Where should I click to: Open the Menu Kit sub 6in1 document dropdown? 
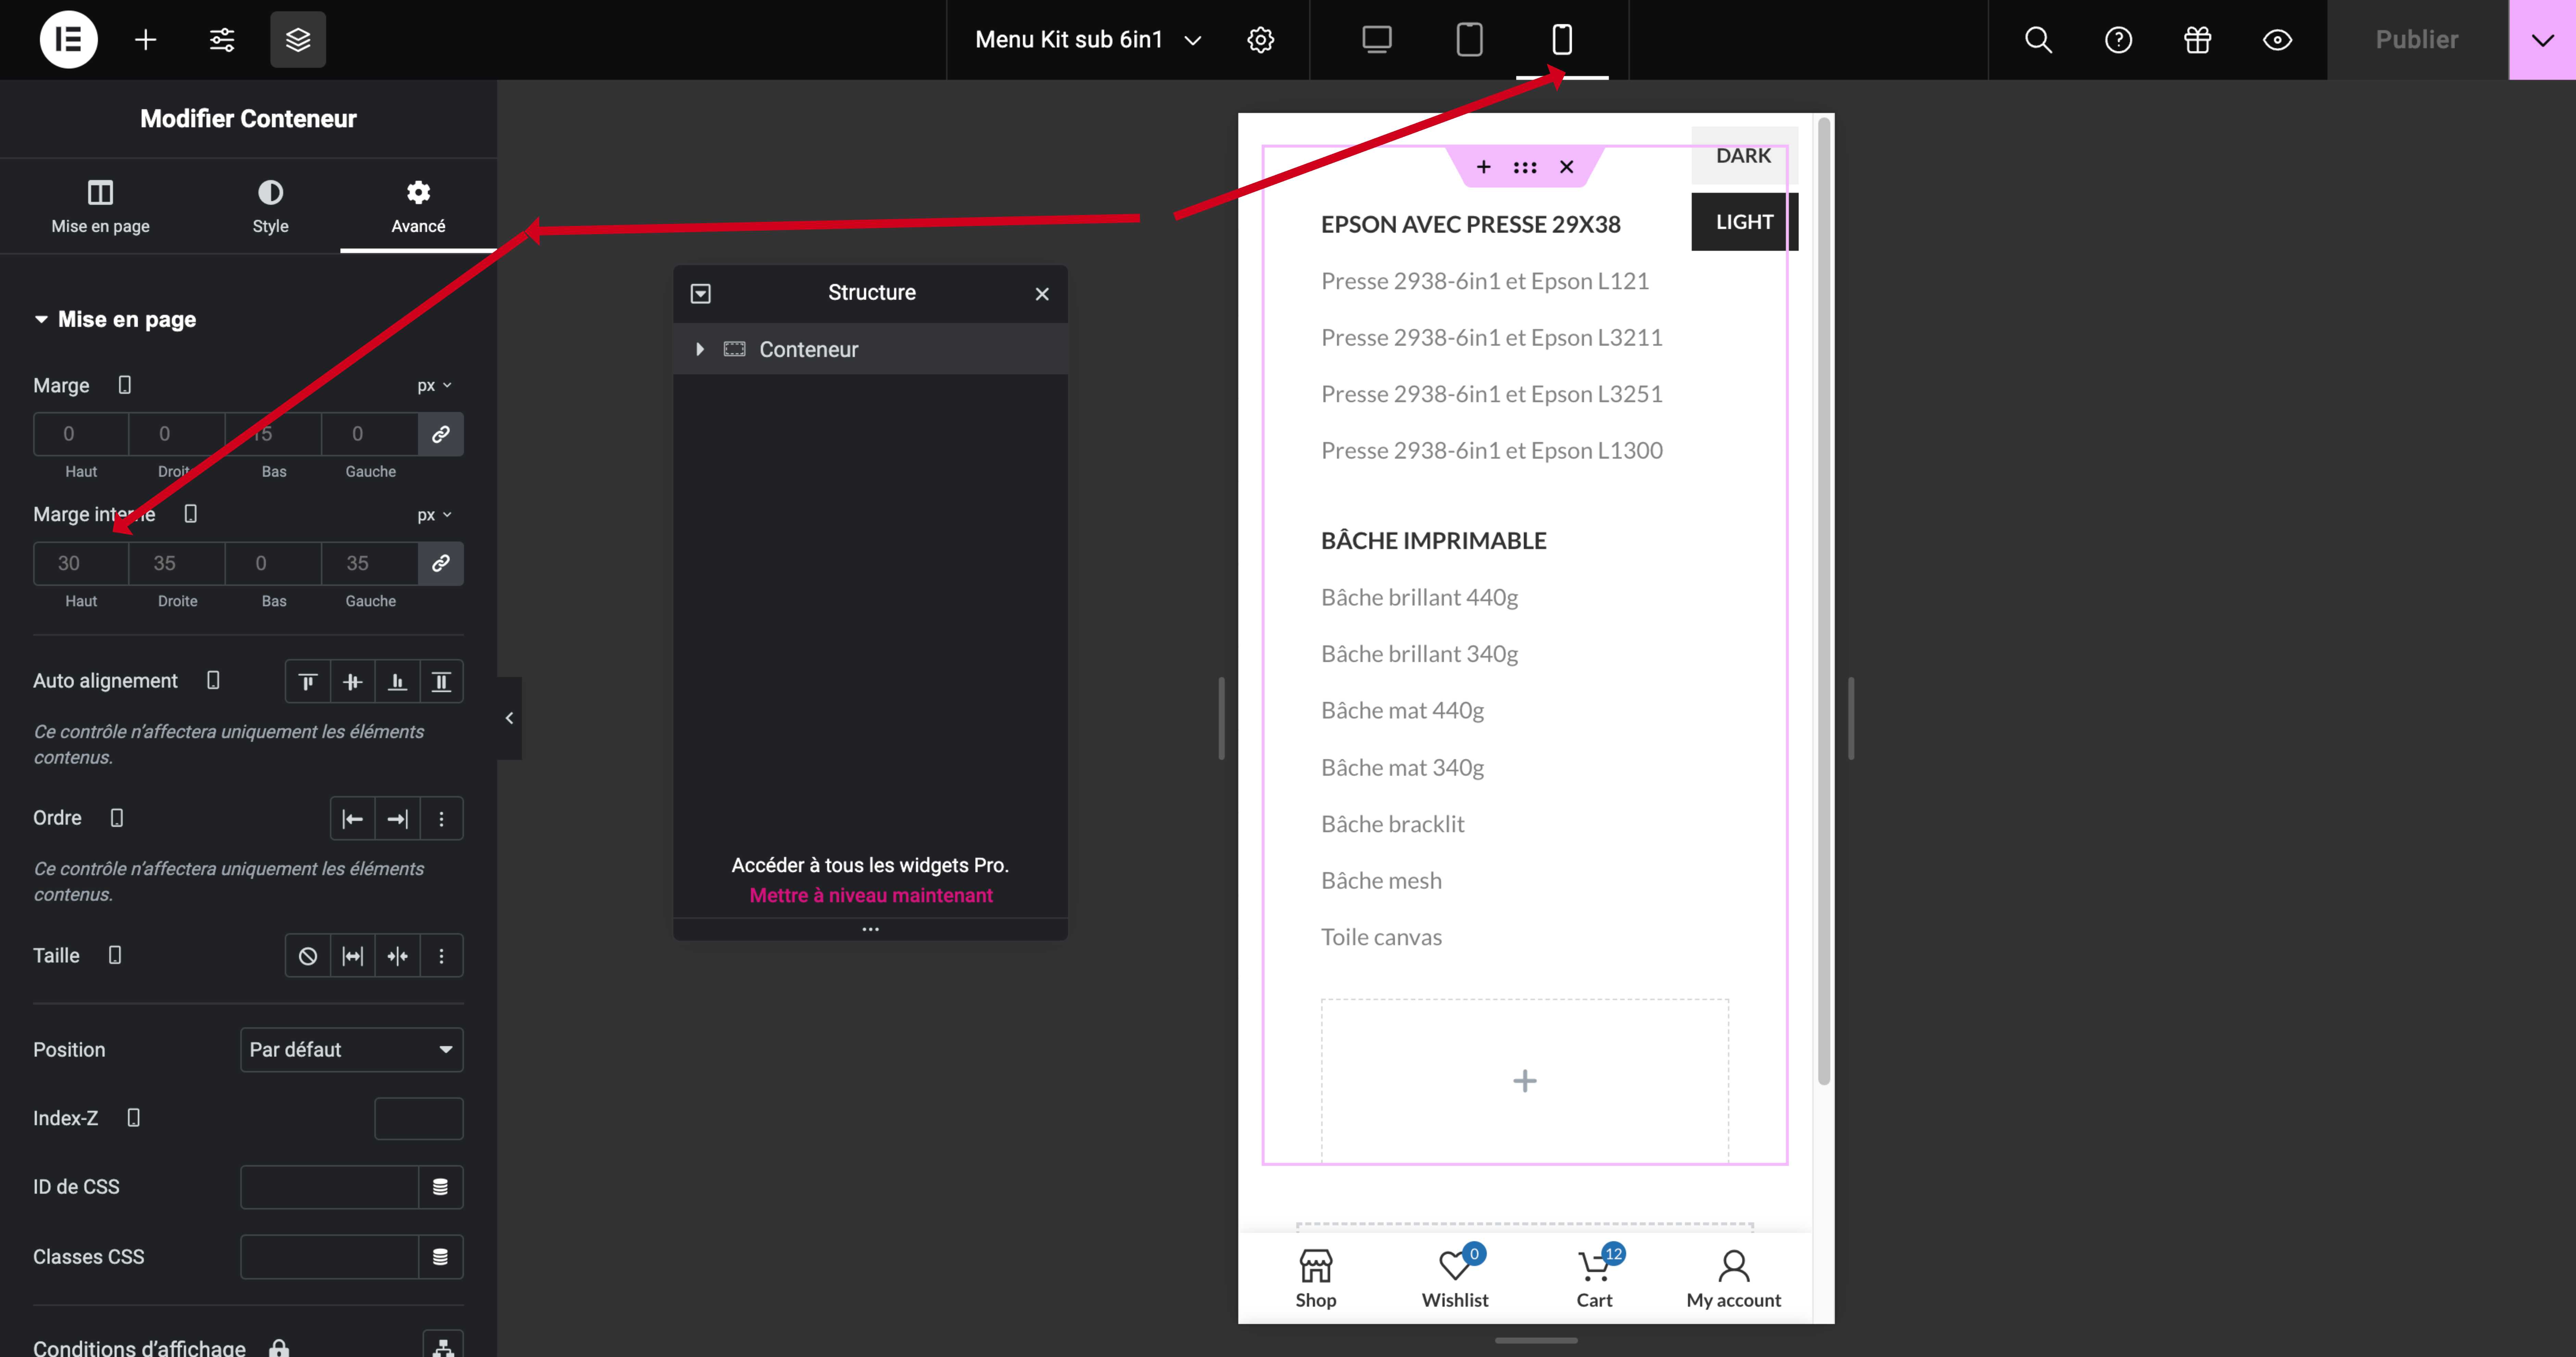point(1088,40)
